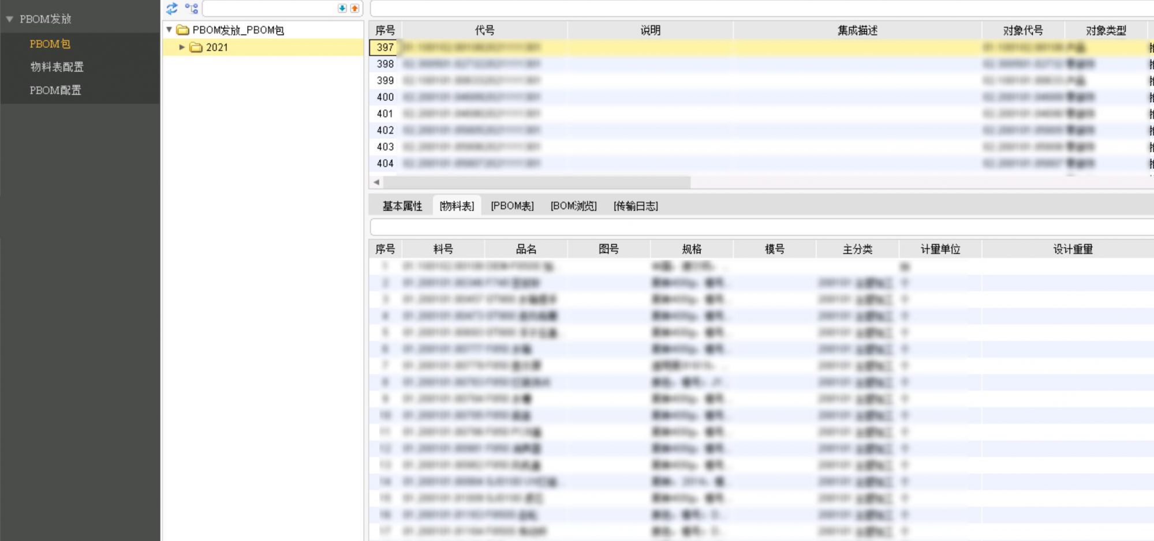Select the PBOM发放_PBOM包 root tree item

[238, 30]
